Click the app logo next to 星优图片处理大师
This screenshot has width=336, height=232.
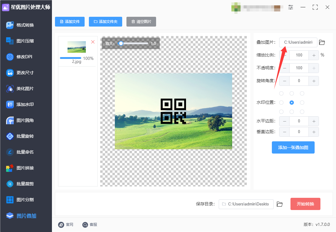coord(5,7)
